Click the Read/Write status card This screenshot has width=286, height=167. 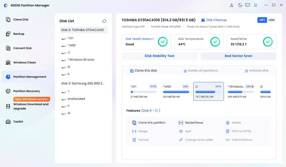coord(251,42)
